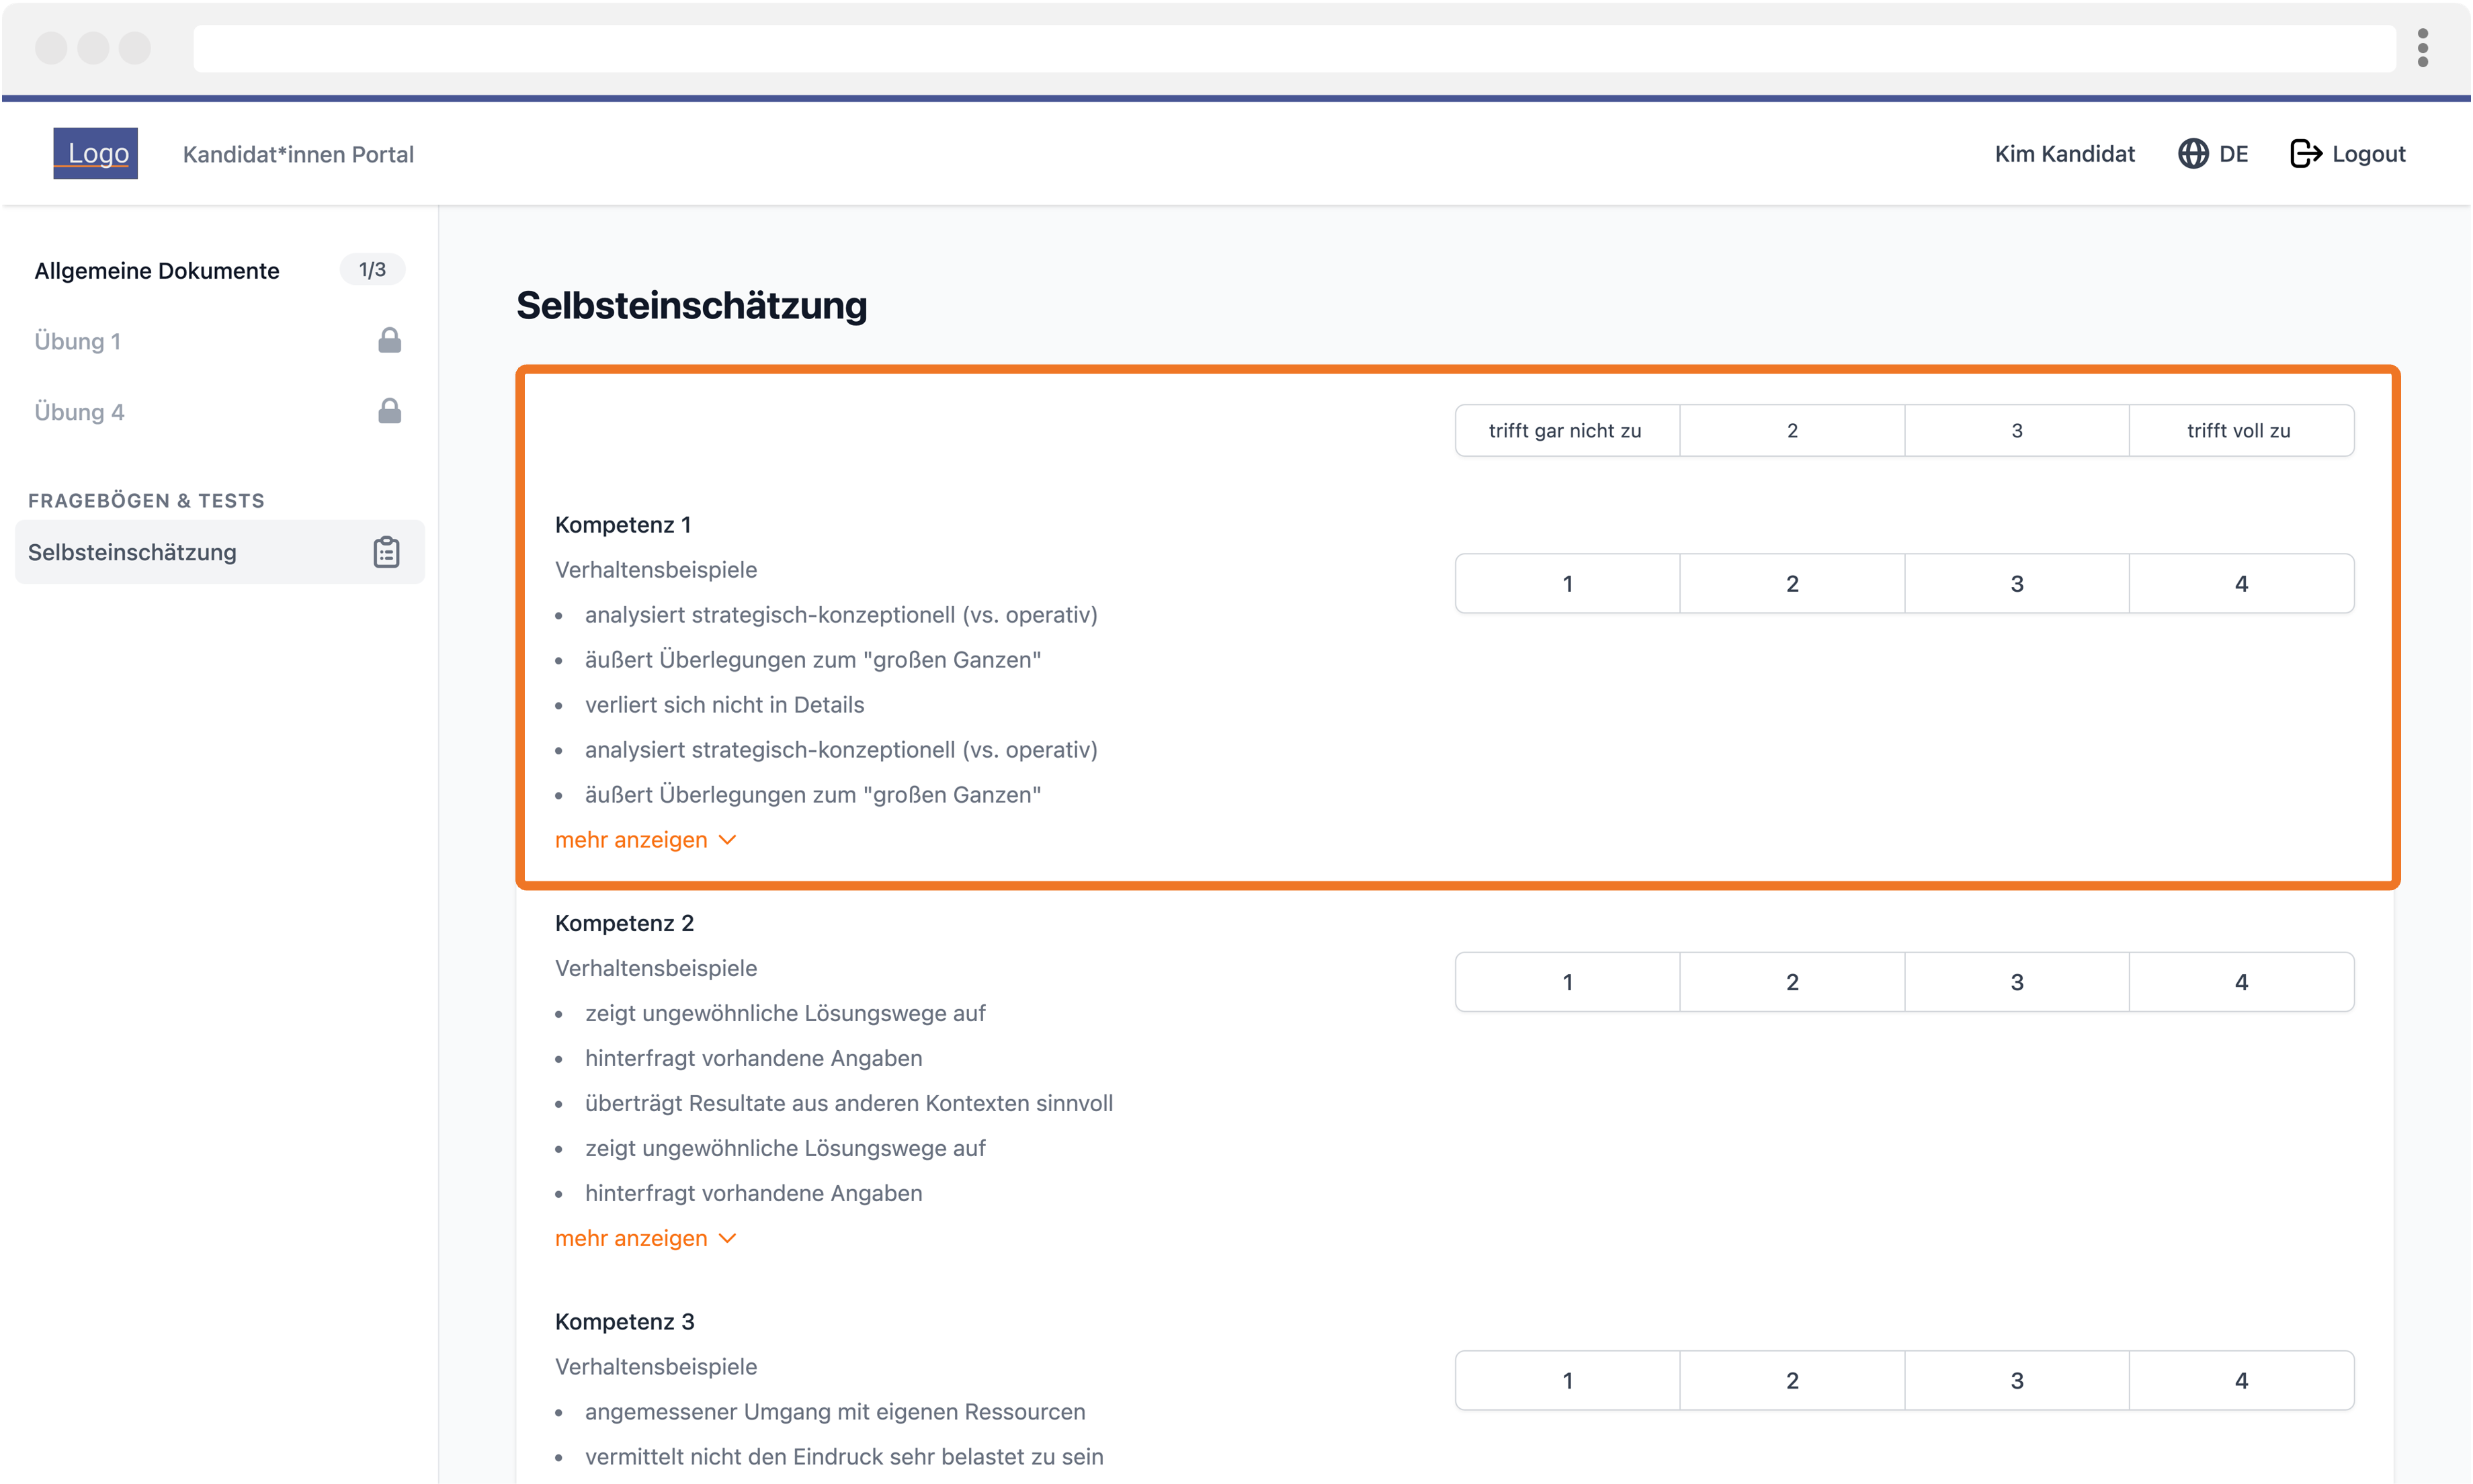
Task: Click the 'trifft gar nicht zu' scale header
Action: [1567, 431]
